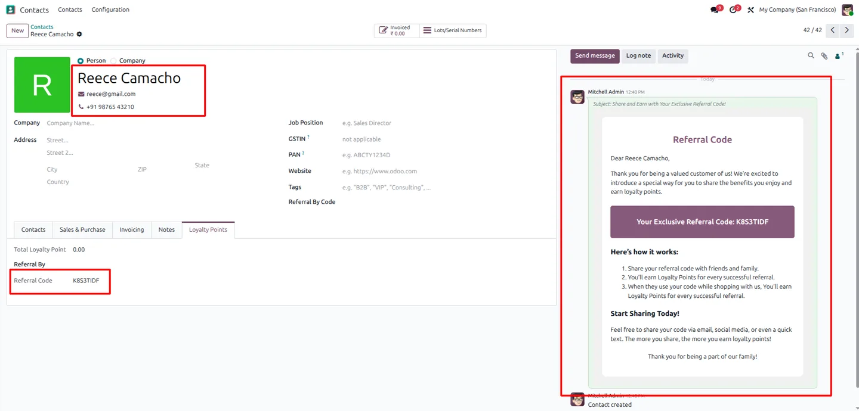Click the New button
Image resolution: width=859 pixels, height=411 pixels.
coord(17,30)
